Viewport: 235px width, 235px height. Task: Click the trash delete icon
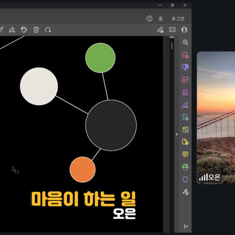tap(36, 30)
